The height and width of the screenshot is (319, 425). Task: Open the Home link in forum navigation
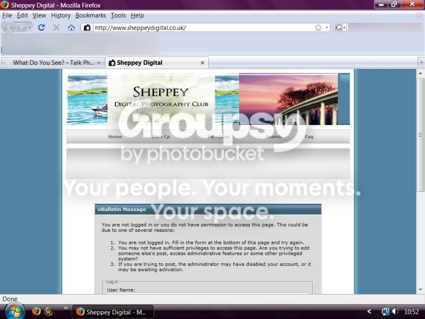coord(115,137)
